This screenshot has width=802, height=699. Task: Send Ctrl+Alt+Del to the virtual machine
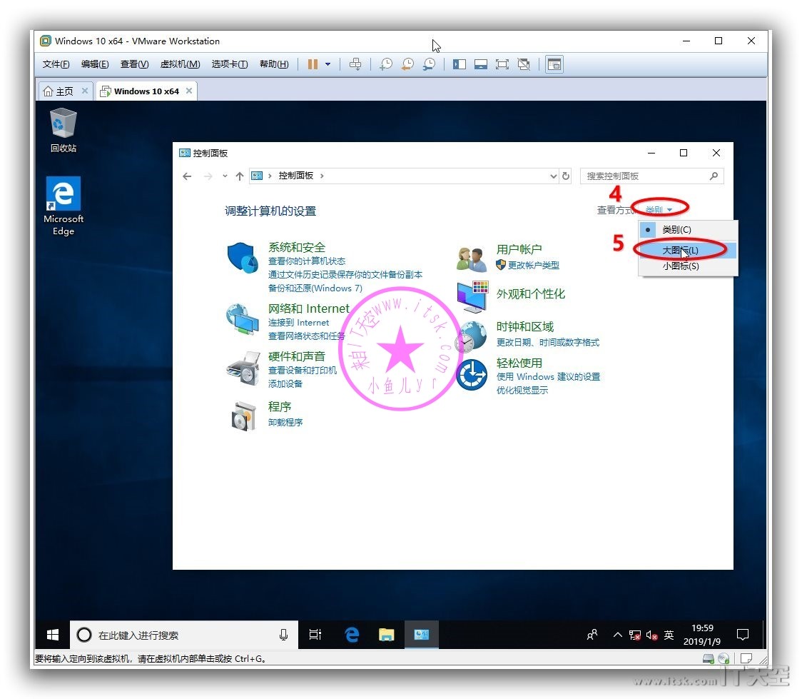pos(355,64)
